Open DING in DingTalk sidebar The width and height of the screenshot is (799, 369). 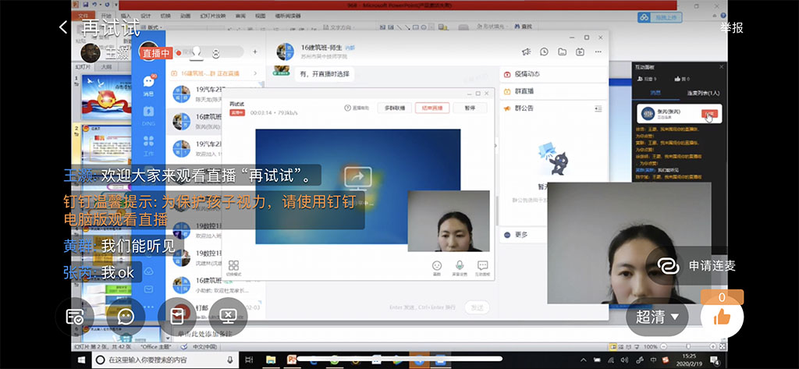click(148, 115)
